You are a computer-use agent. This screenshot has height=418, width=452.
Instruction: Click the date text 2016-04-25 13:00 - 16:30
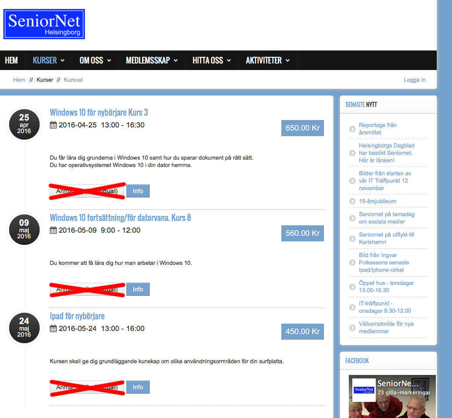coord(101,125)
